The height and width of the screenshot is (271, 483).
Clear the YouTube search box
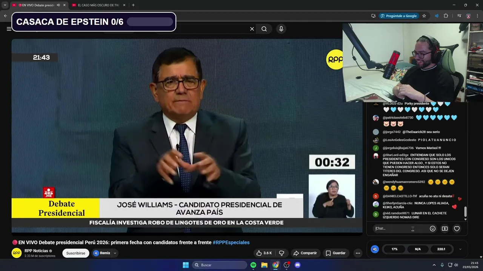tap(252, 29)
